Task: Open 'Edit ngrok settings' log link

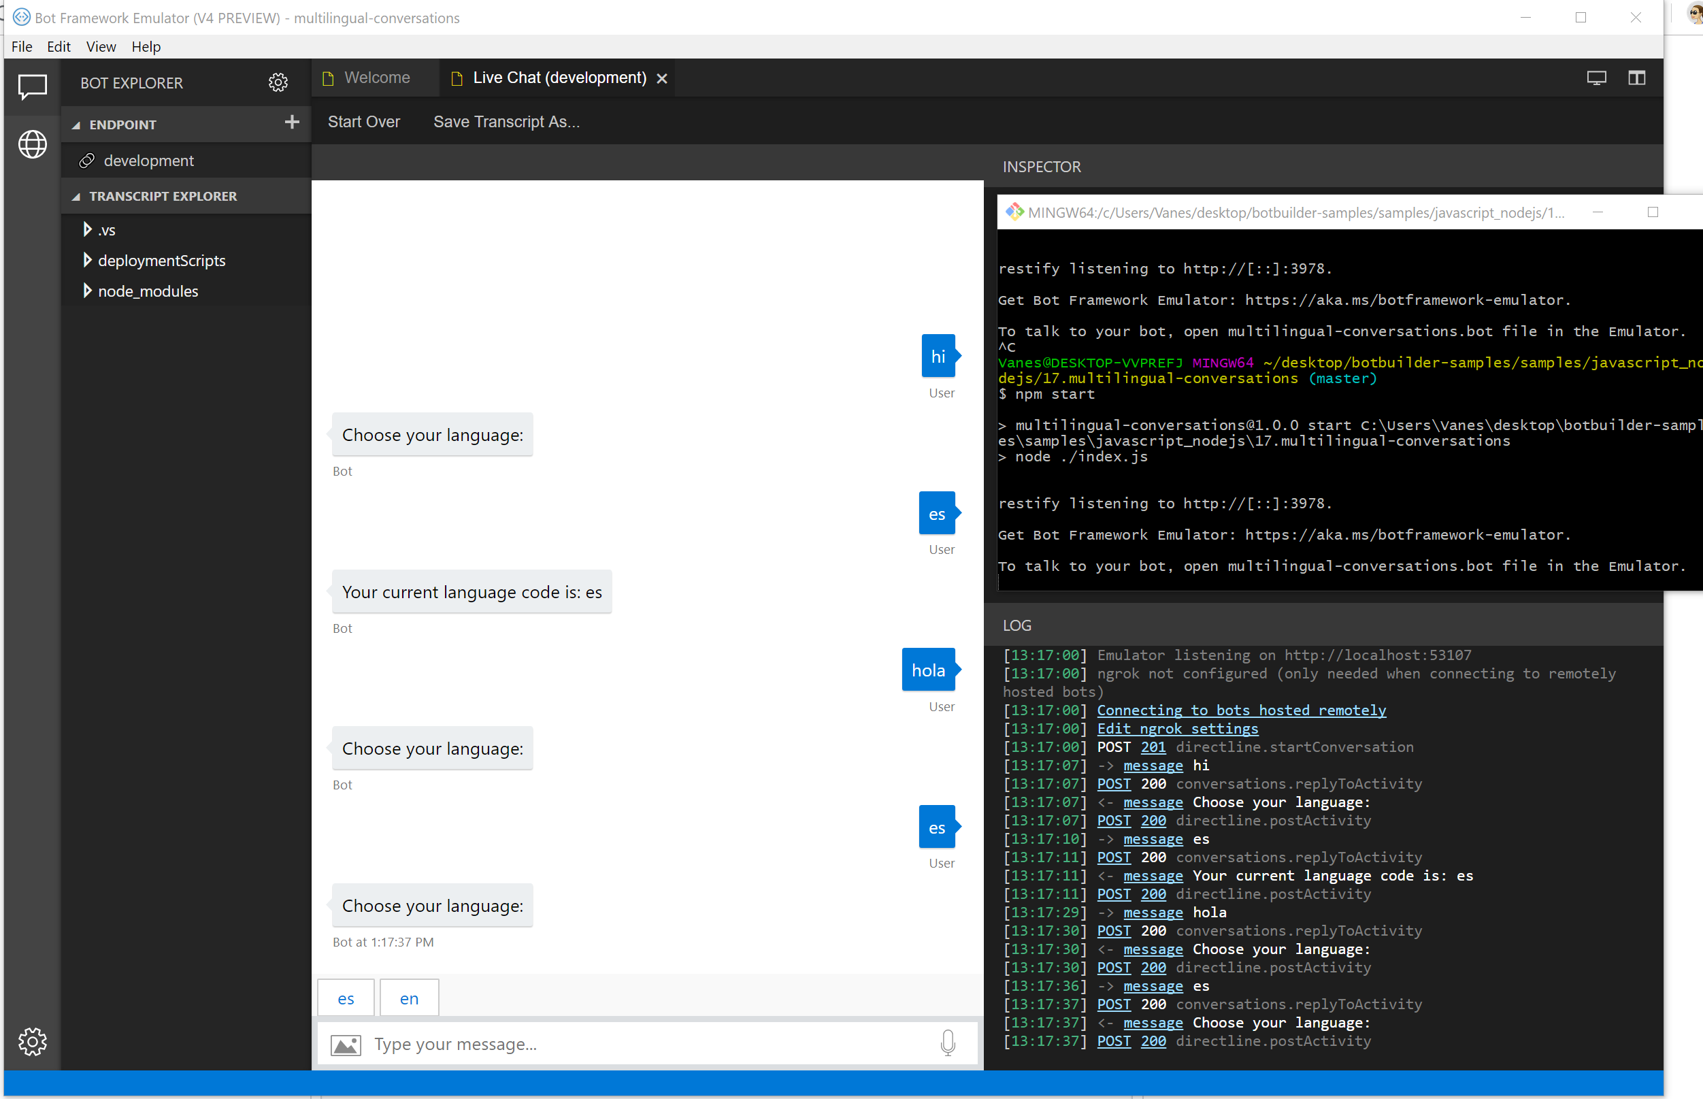Action: [1177, 729]
